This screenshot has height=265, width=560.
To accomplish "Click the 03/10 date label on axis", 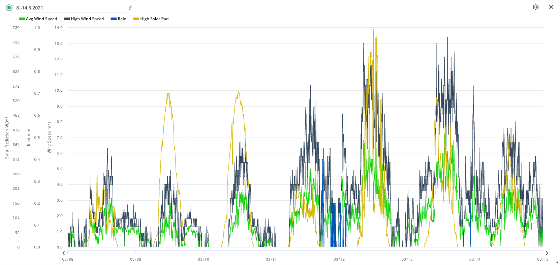I will 203,259.
